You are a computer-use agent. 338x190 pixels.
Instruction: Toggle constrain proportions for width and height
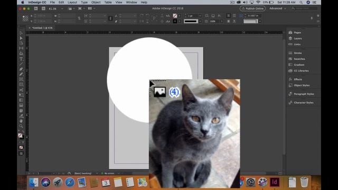[x=79, y=18]
